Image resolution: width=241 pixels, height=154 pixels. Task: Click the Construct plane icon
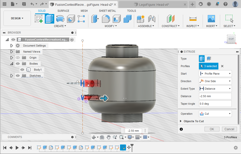[170, 19]
